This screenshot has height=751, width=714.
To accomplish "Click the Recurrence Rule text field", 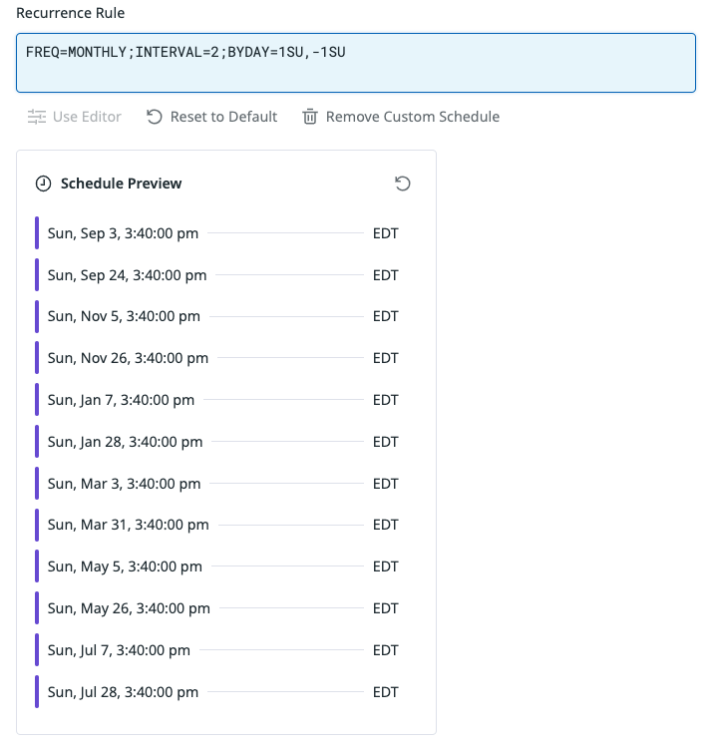I will (x=356, y=63).
